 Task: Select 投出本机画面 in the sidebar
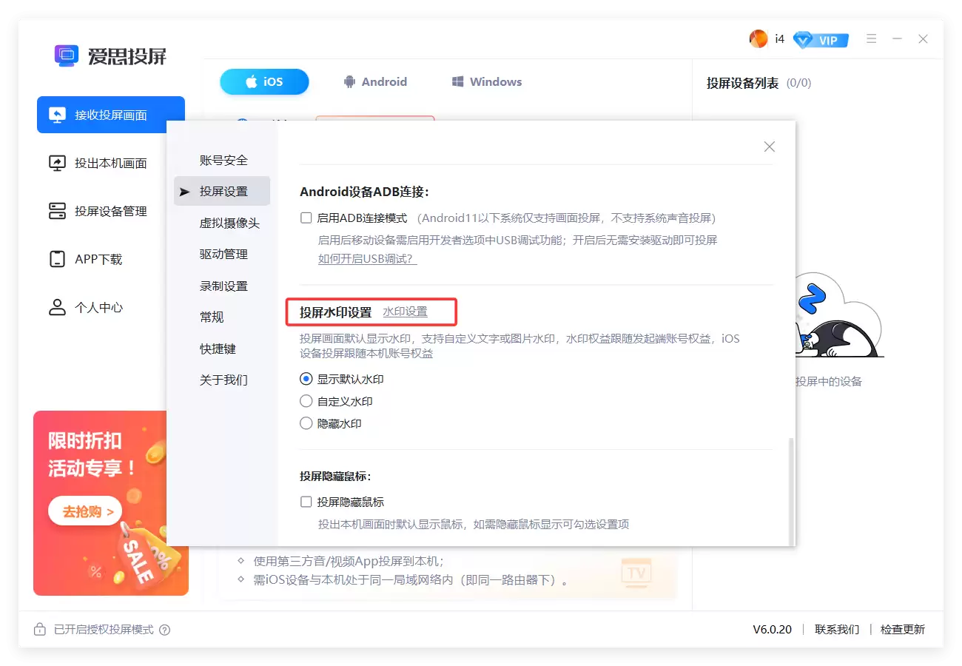point(104,163)
